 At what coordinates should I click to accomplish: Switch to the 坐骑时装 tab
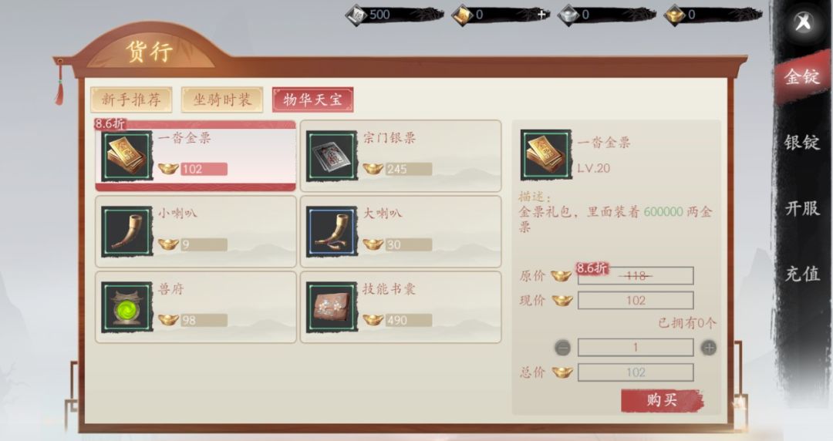(x=222, y=99)
